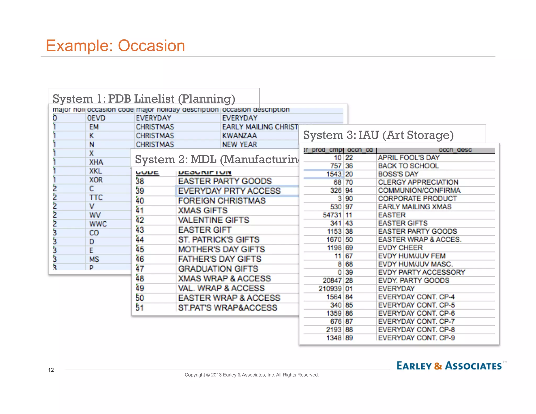Click the IAU 'occn_cd' column header
Viewport: 536px width, 414px height.
(360, 150)
